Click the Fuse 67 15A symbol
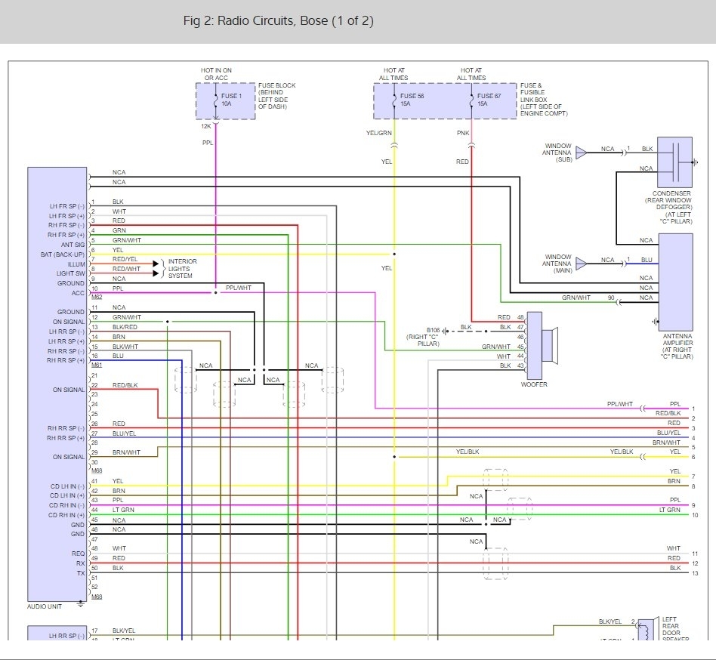The height and width of the screenshot is (660, 716). pyautogui.click(x=471, y=101)
